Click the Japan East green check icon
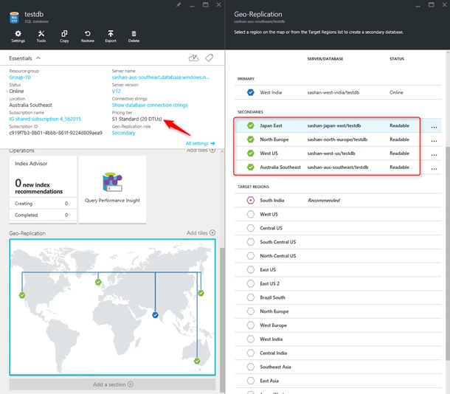This screenshot has height=394, width=450. point(251,125)
